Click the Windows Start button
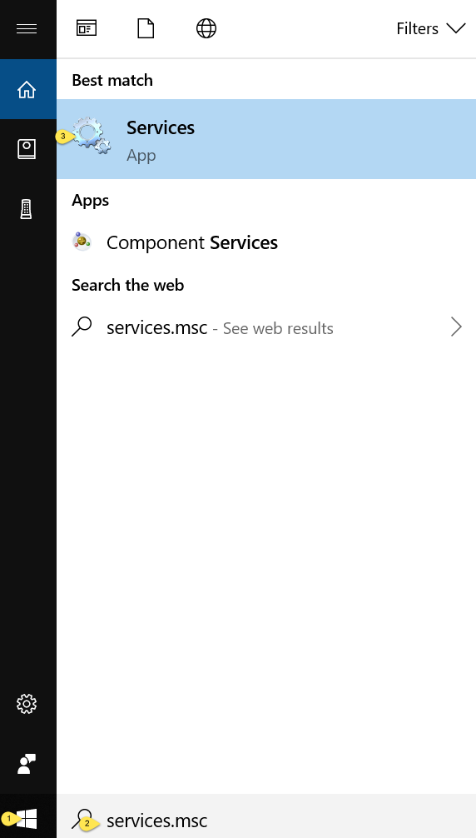The height and width of the screenshot is (838, 476). click(x=26, y=819)
